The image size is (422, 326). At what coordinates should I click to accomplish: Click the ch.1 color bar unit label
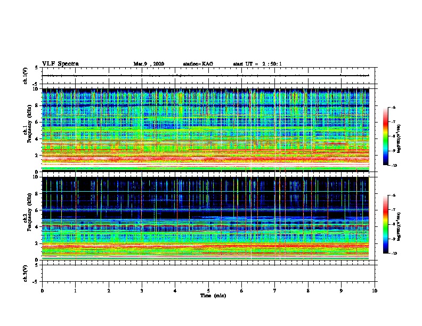coord(399,138)
